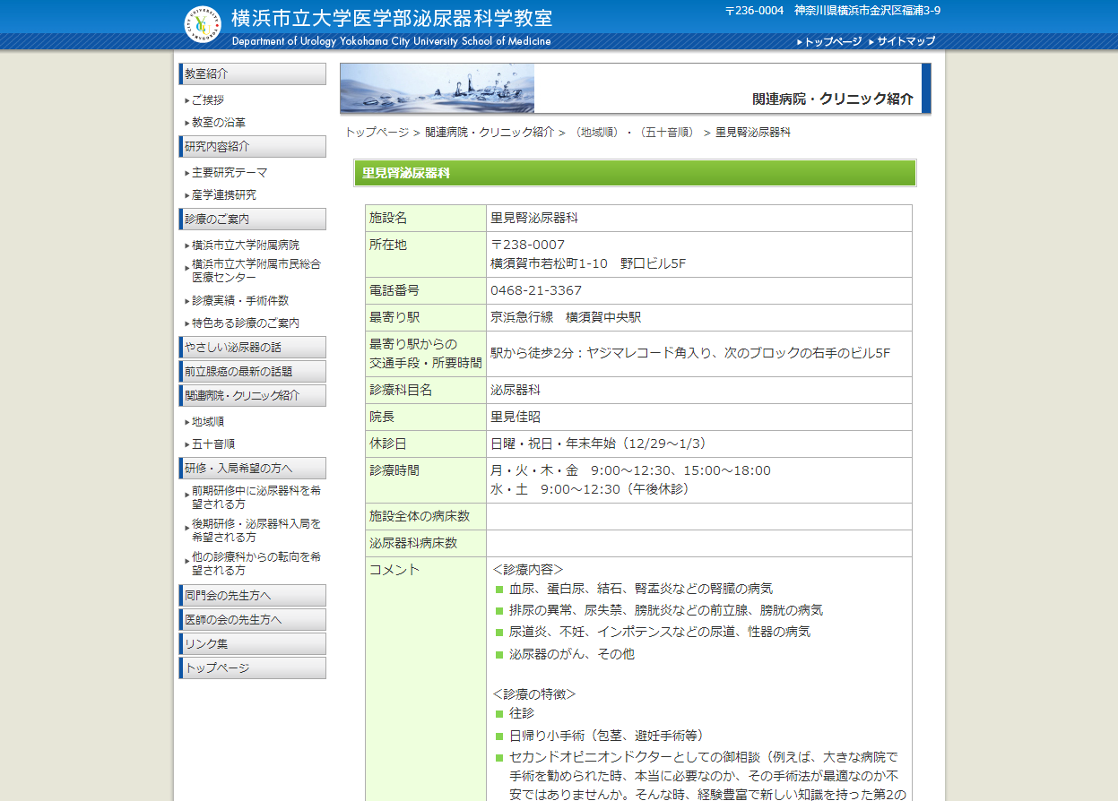Open 主要研究テーマ sidebar link

point(229,173)
